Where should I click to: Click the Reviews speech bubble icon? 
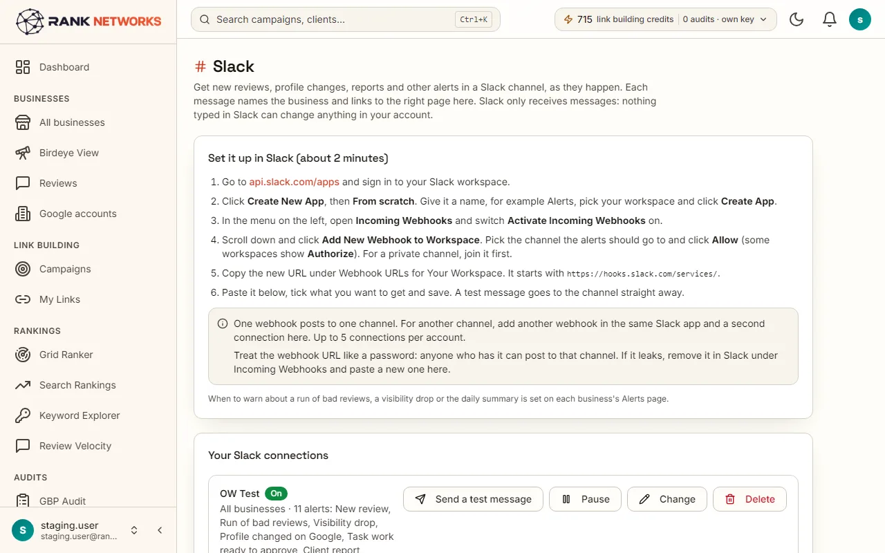coord(23,183)
